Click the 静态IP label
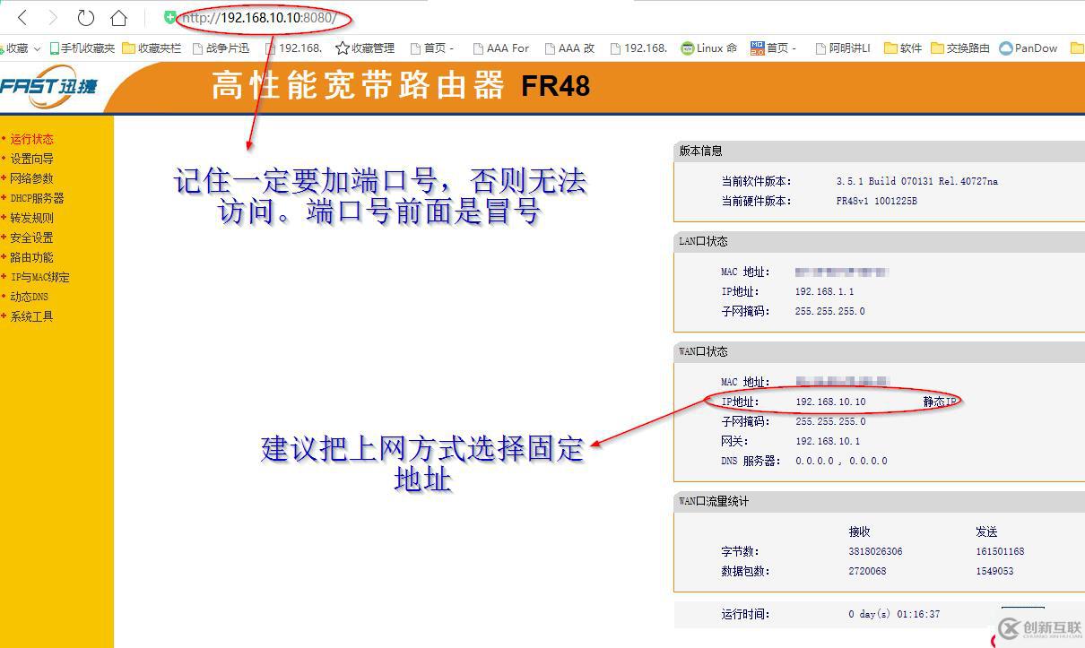 point(941,402)
